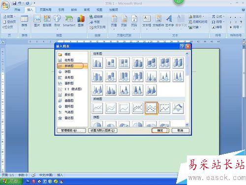Click Set as Default Chart (设置为默认图表)
Viewport: 246px width, 185px height.
coord(103,130)
